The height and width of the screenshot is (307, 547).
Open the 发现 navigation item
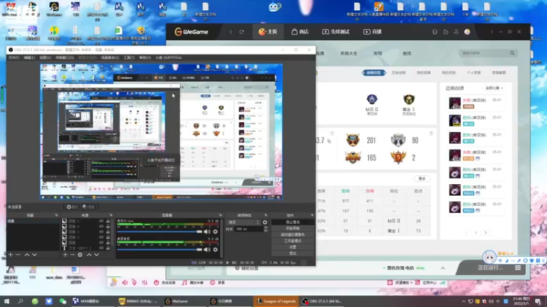point(378,53)
